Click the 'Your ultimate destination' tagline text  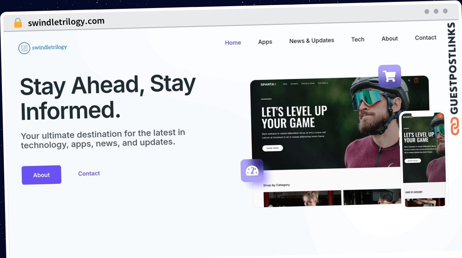tap(103, 138)
